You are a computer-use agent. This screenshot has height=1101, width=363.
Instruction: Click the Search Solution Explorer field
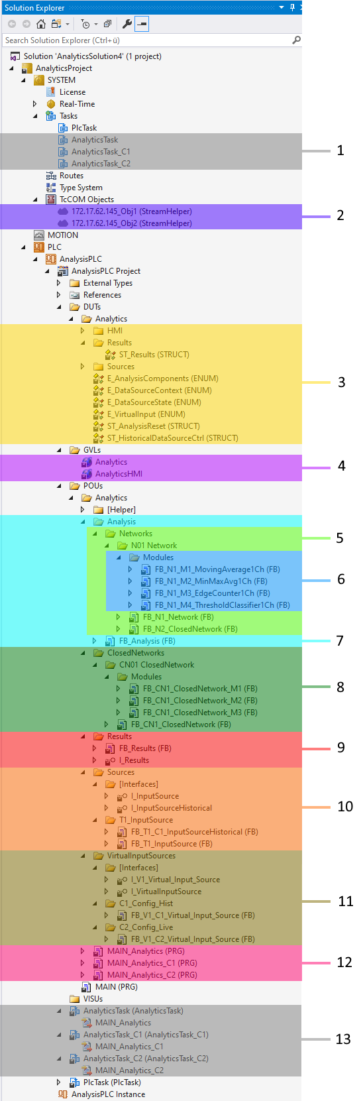pyautogui.click(x=146, y=40)
